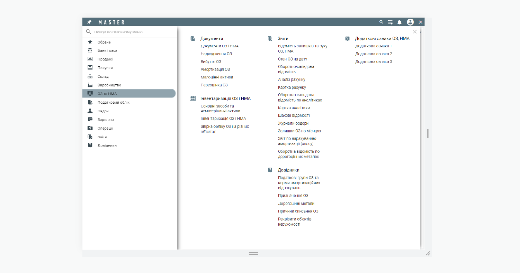The image size is (520, 273).
Task: Click the Покупки sidebar icon
Action: [x=90, y=68]
